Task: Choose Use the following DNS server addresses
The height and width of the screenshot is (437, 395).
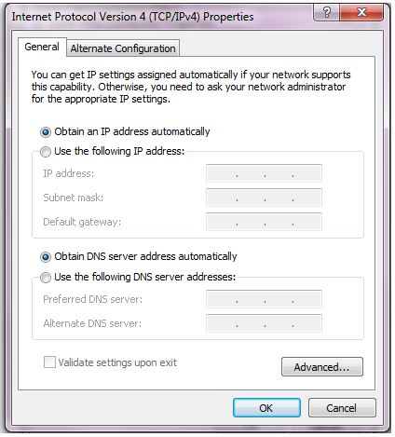Action: coord(46,278)
